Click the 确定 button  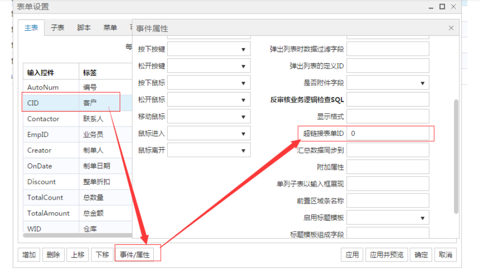click(x=421, y=255)
